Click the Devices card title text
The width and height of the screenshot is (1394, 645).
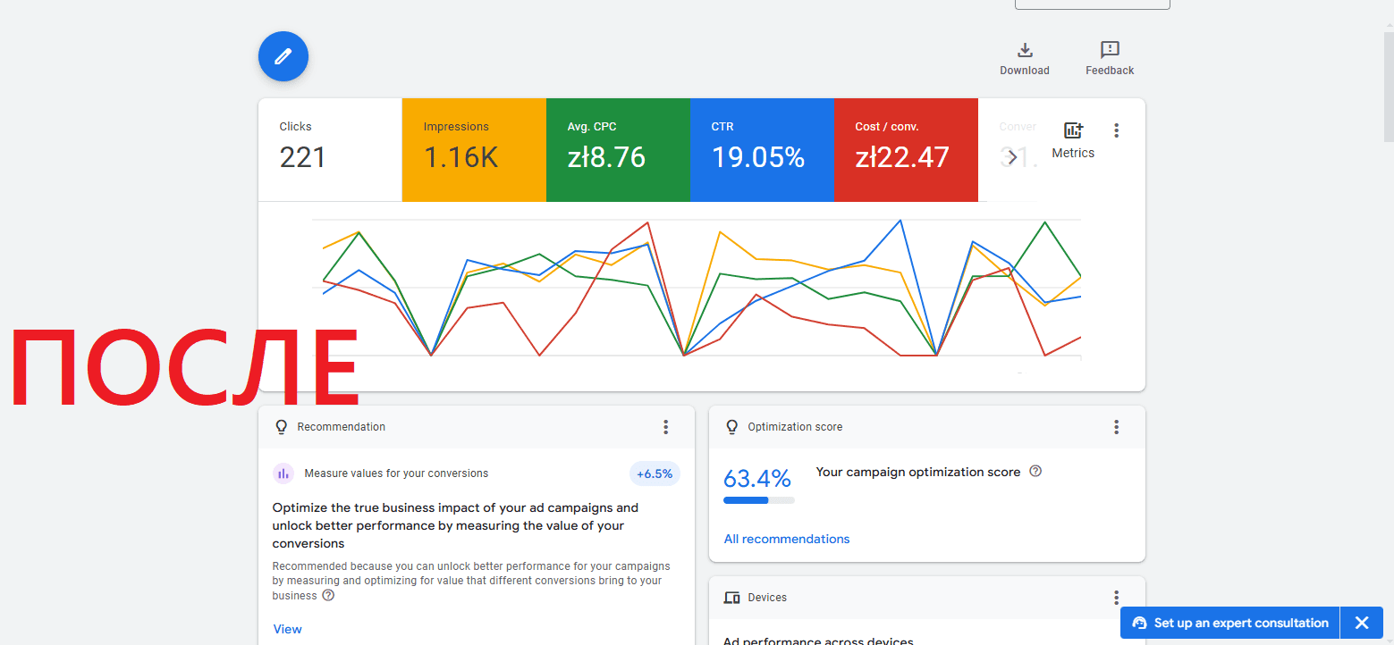point(767,598)
